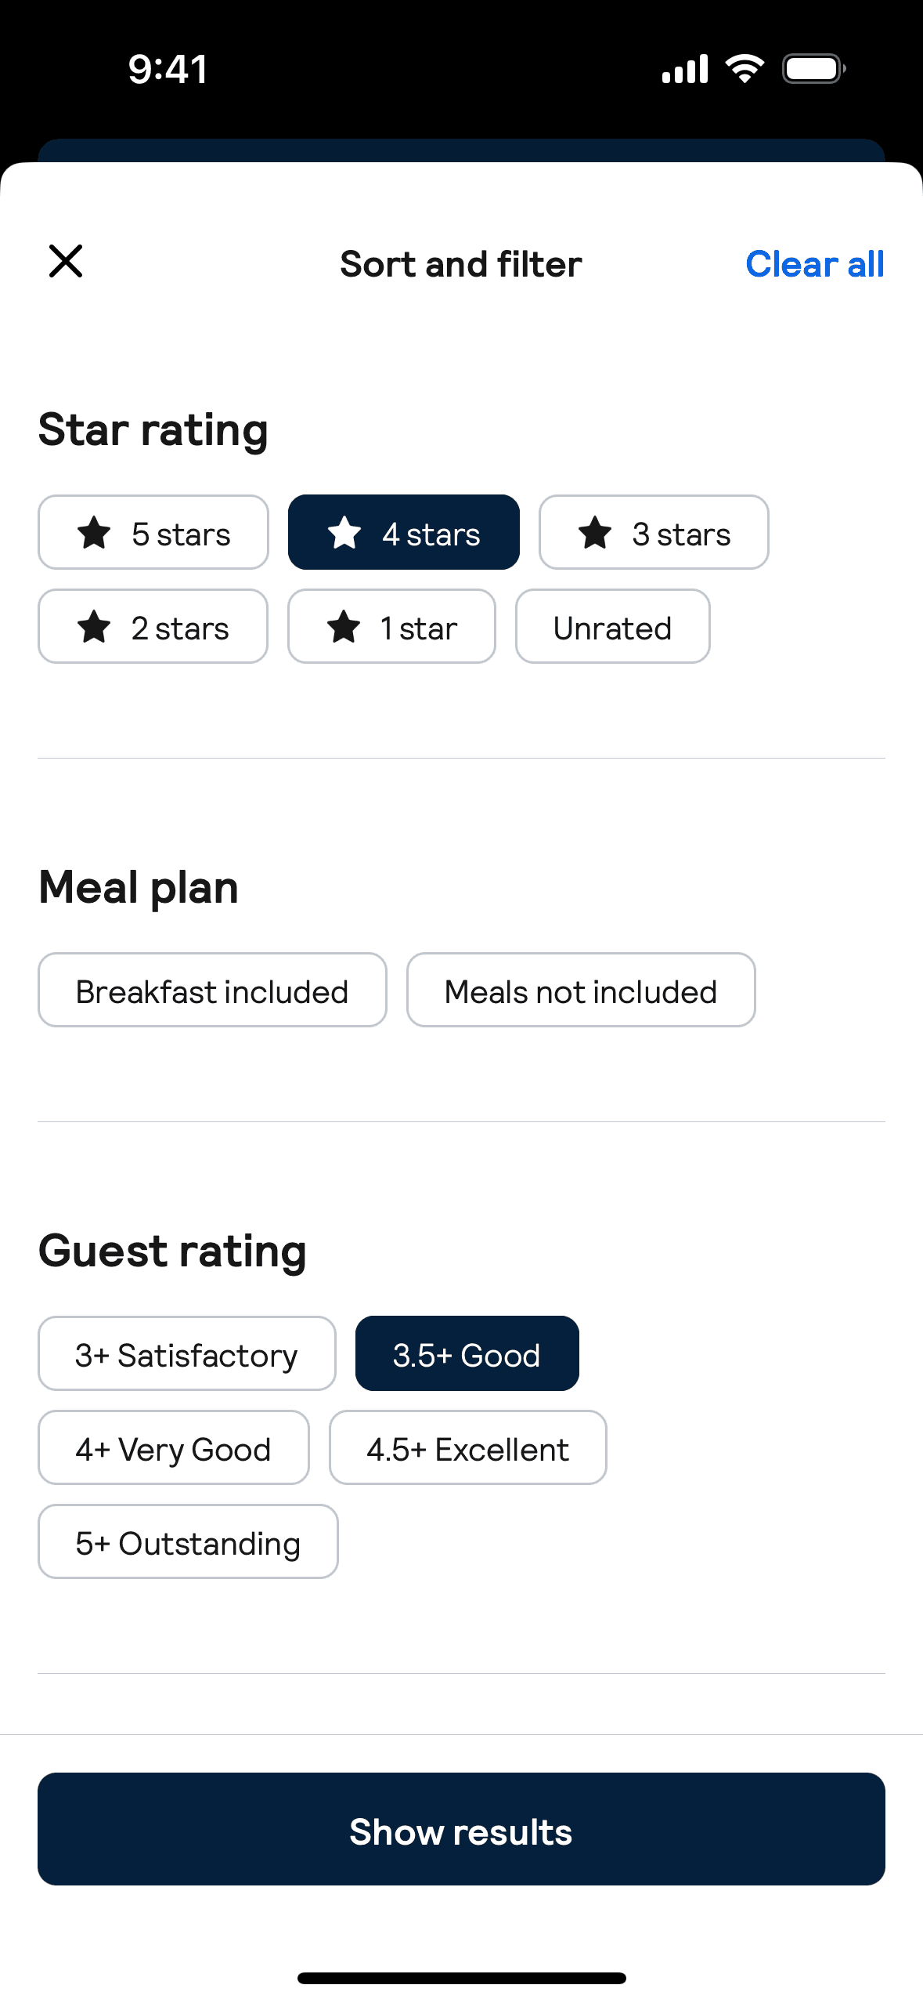The height and width of the screenshot is (2003, 923).
Task: Choose 3+ Satisfactory guest rating
Action: (186, 1355)
